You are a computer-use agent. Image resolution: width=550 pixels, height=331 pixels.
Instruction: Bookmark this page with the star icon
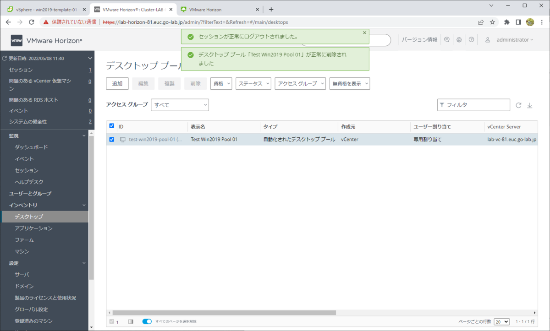coord(492,22)
